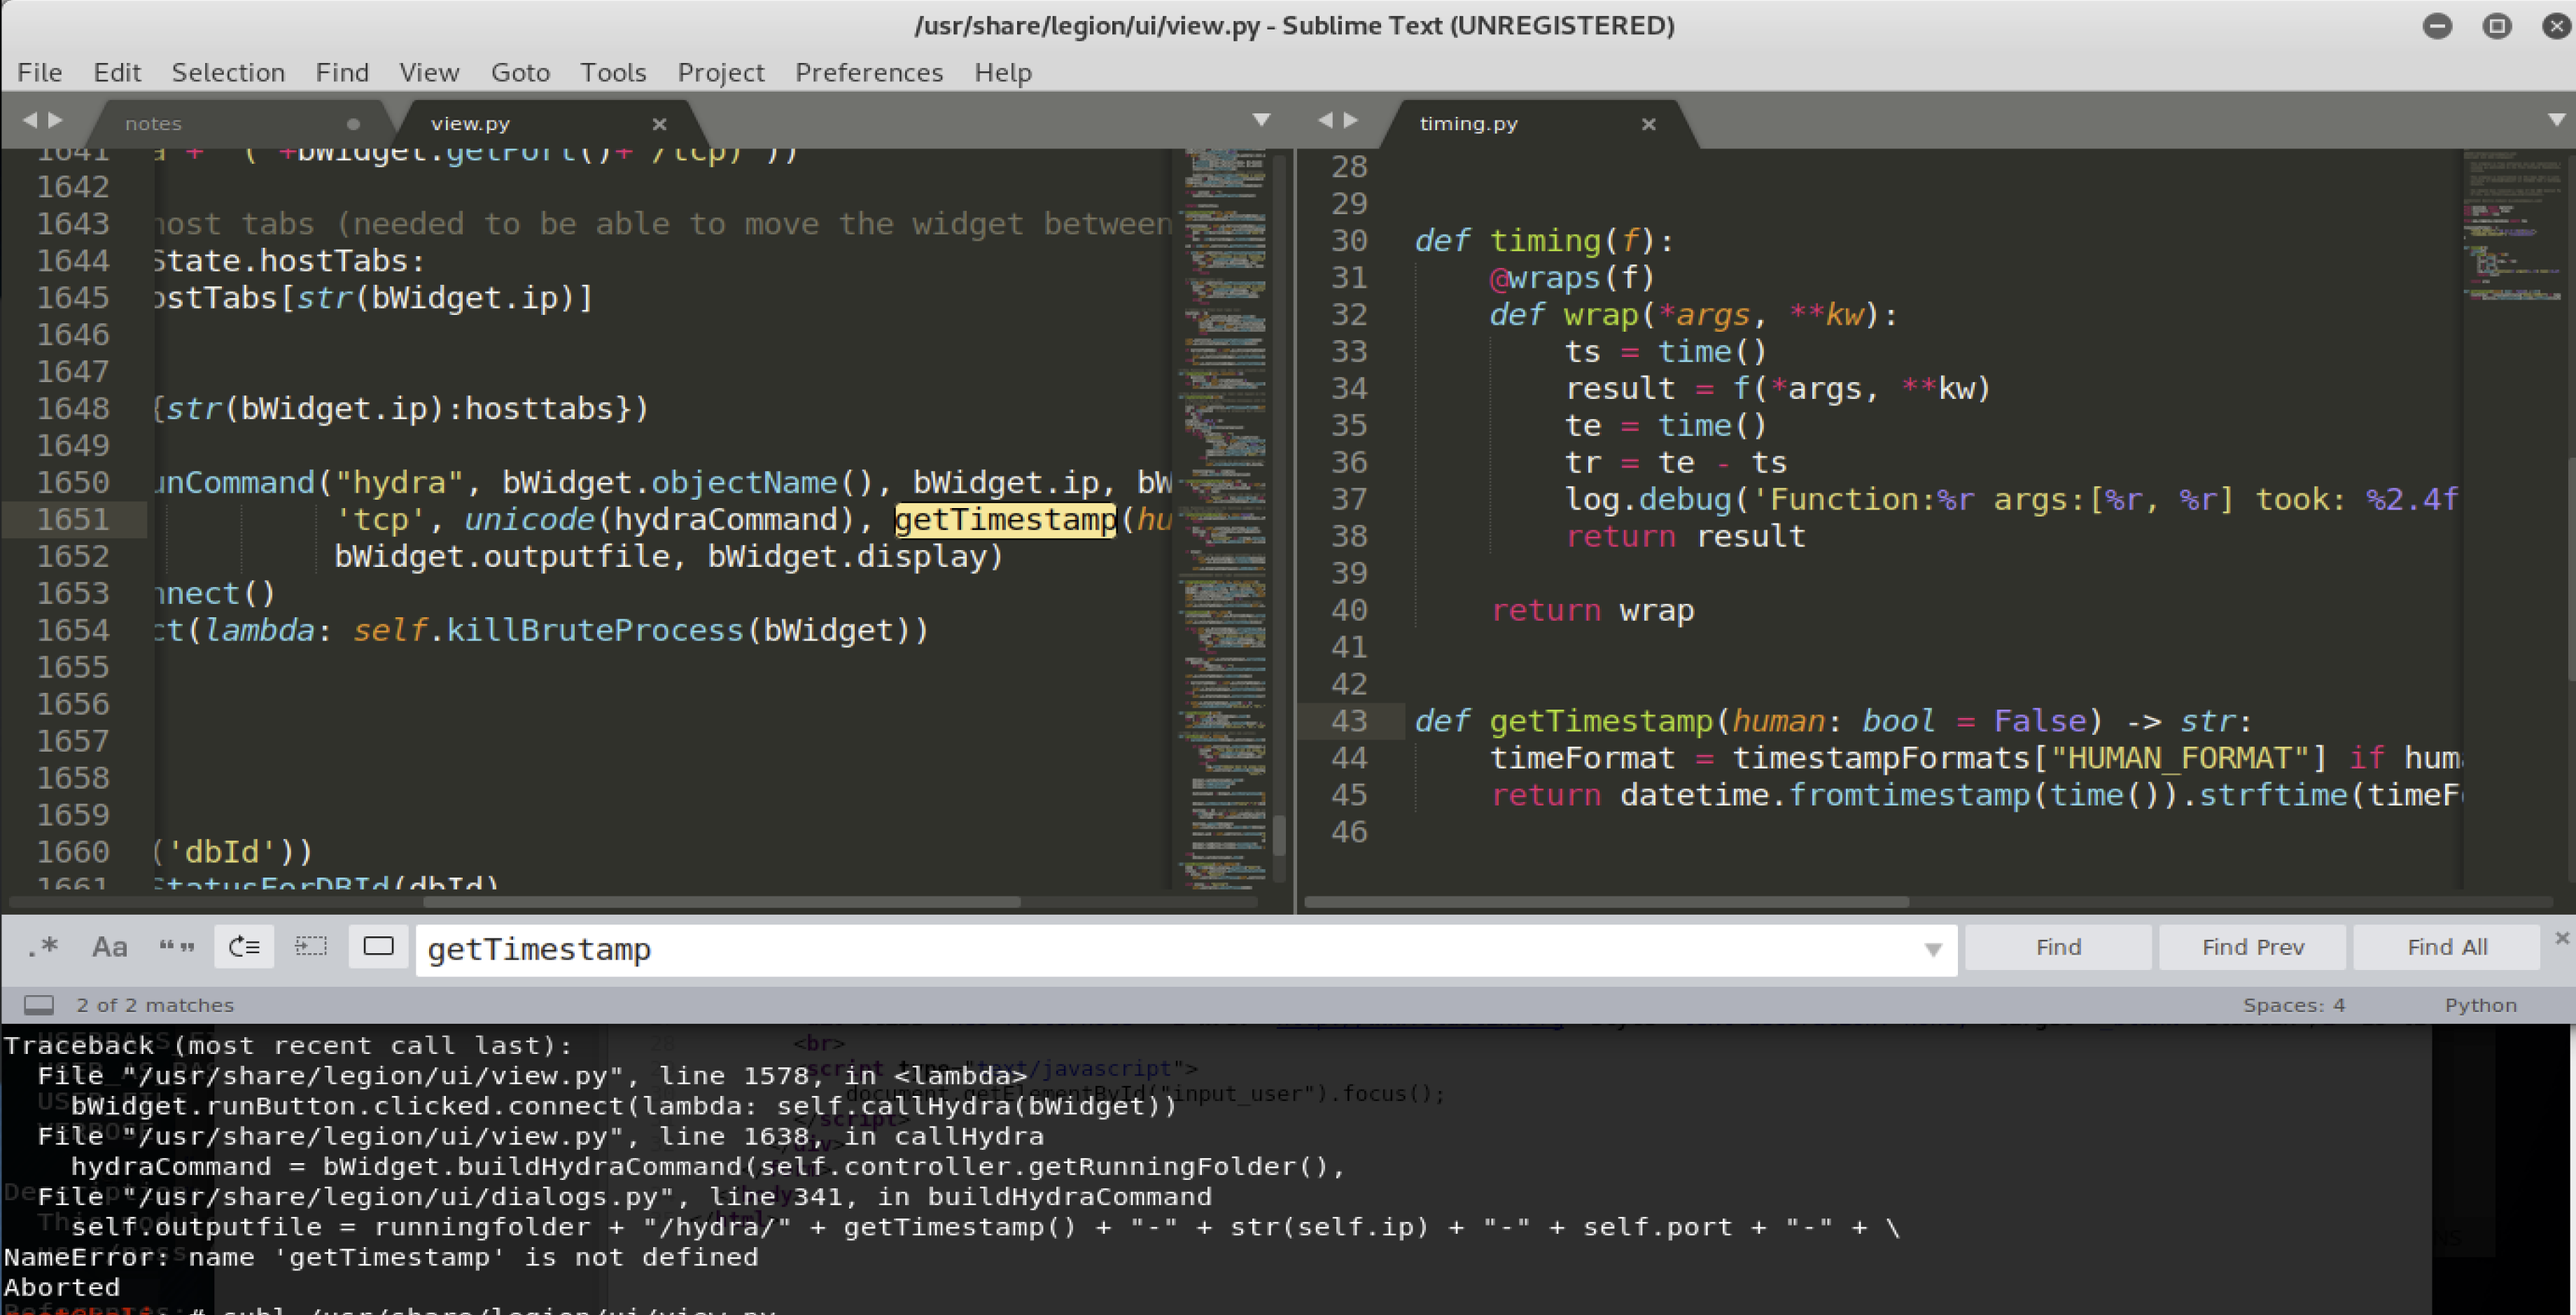2576x1315 pixels.
Task: Open right pane tab list dropdown
Action: click(2556, 120)
